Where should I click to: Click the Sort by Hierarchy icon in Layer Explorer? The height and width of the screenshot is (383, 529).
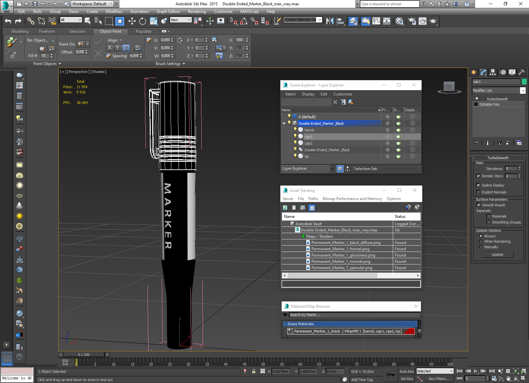[x=348, y=169]
